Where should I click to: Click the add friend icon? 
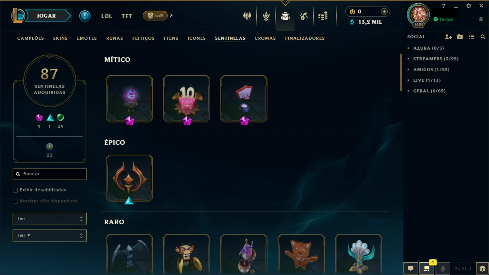[449, 37]
